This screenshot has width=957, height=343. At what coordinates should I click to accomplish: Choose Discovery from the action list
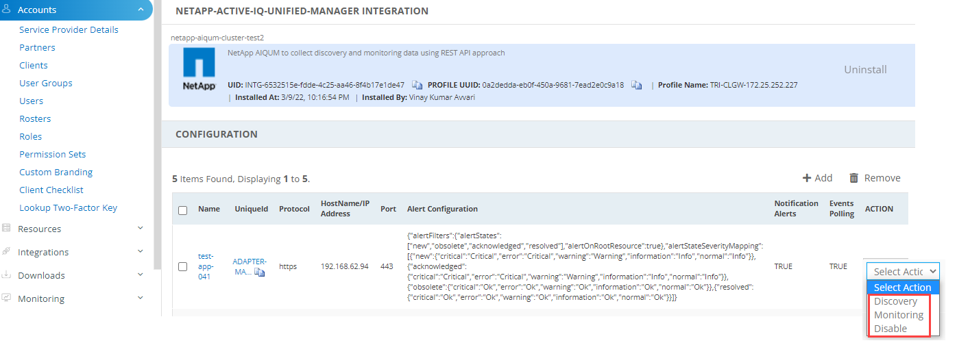(x=895, y=301)
